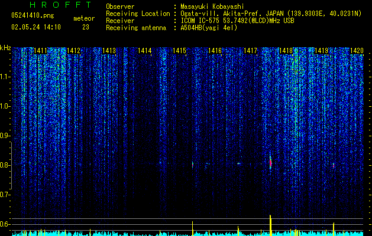Click the Observer label

pyautogui.click(x=120, y=6)
